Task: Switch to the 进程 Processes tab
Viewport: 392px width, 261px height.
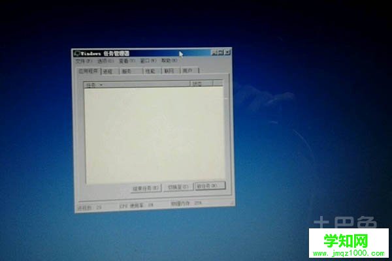Action: [x=110, y=71]
